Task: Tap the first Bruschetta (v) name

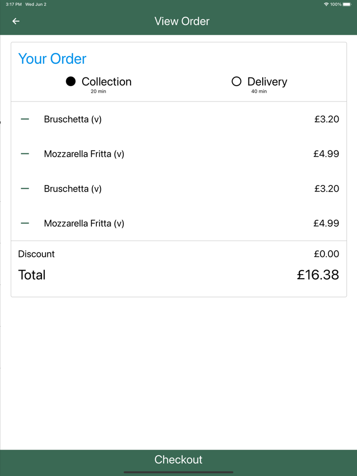Action: [73, 119]
